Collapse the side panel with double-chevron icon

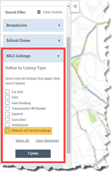pos(75,6)
